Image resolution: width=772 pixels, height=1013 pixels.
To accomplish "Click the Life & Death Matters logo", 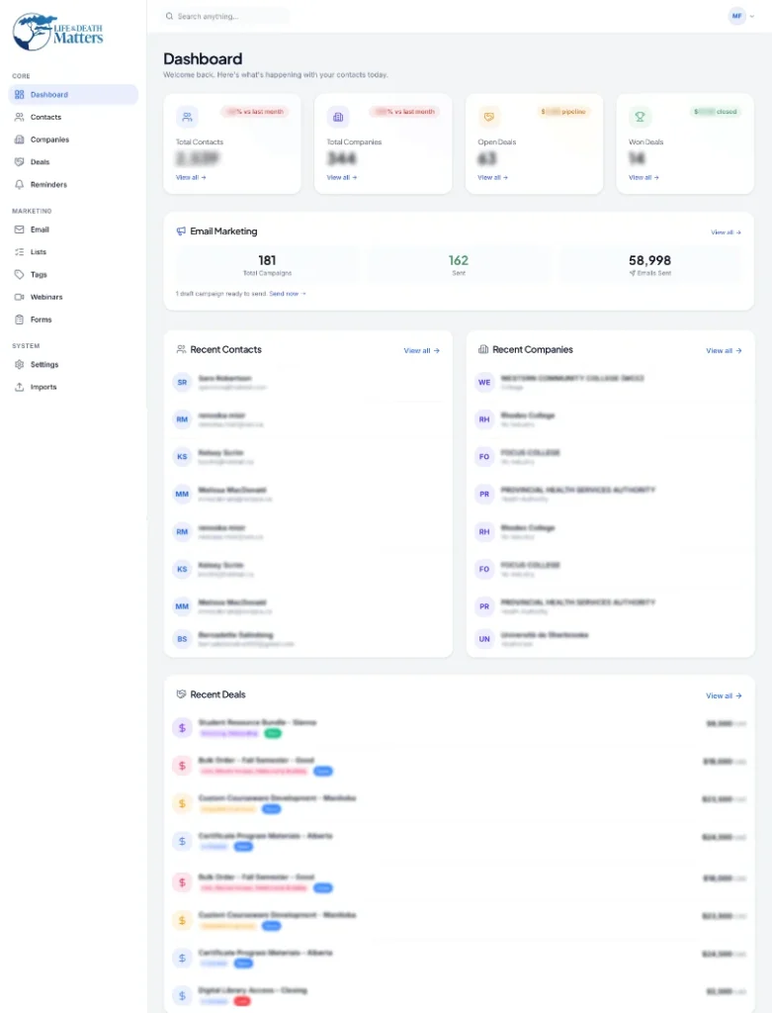I will tap(58, 32).
